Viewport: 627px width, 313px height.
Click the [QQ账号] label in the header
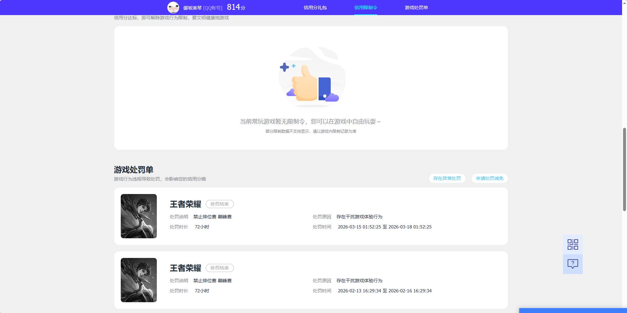coord(213,8)
